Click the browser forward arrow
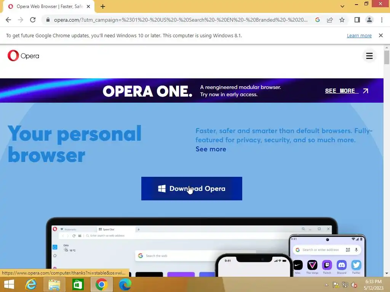The image size is (390, 292). point(21,20)
